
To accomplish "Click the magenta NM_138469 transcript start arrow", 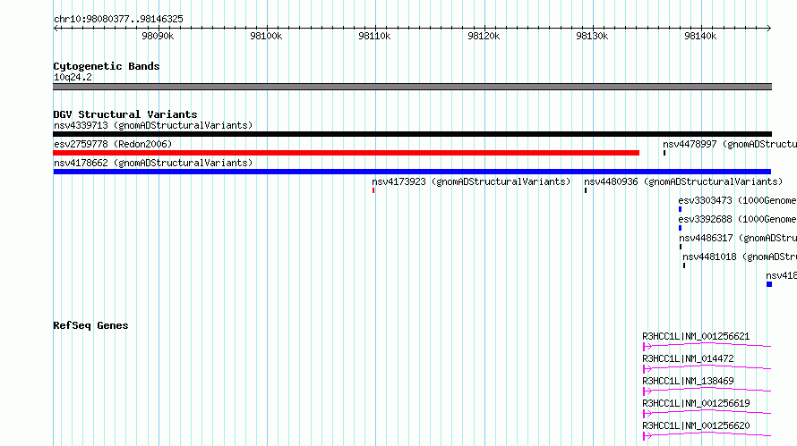I will [x=647, y=391].
